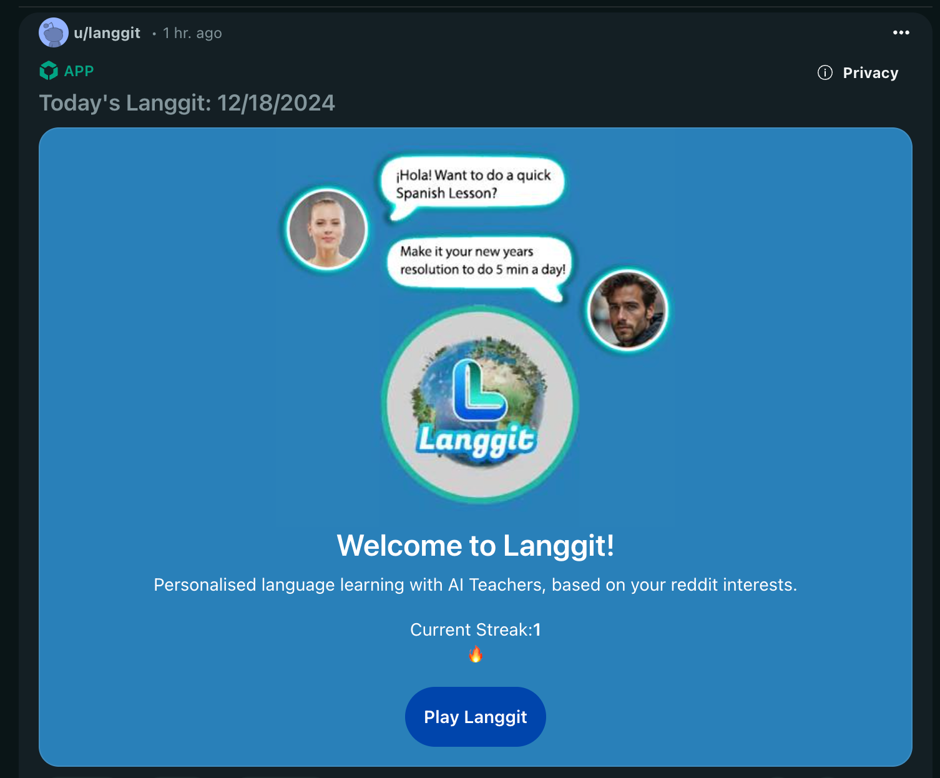Click the 1 hr. ago timestamp
Screen dimensions: 940x778
pos(192,33)
